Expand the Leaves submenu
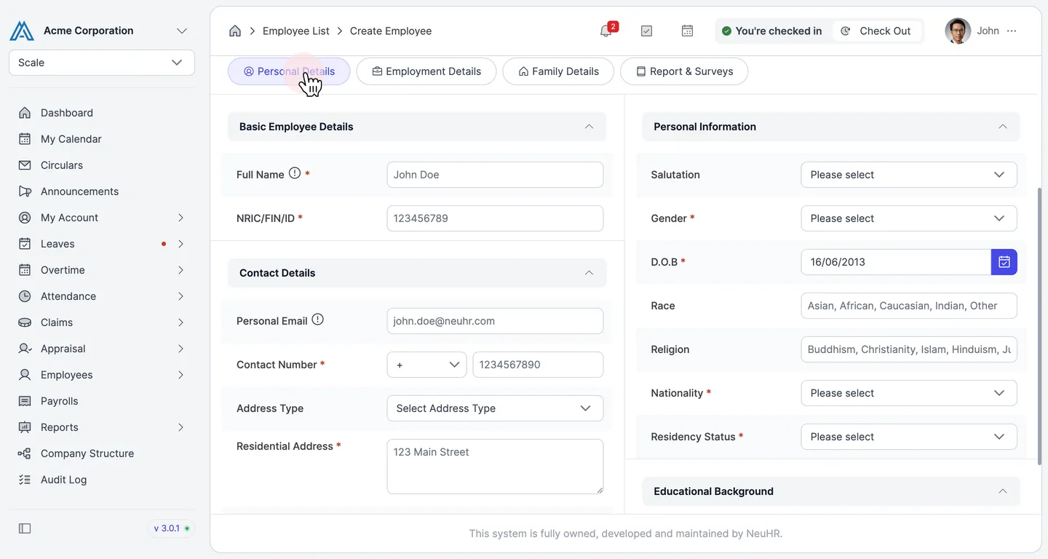Screen dimensions: 1048x559 click(180, 244)
